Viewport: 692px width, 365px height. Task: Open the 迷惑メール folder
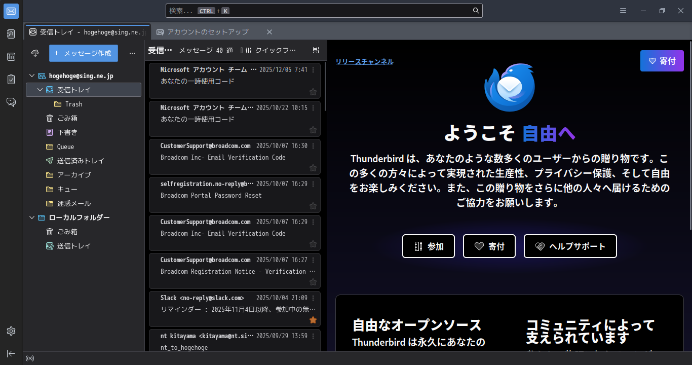pos(84,203)
